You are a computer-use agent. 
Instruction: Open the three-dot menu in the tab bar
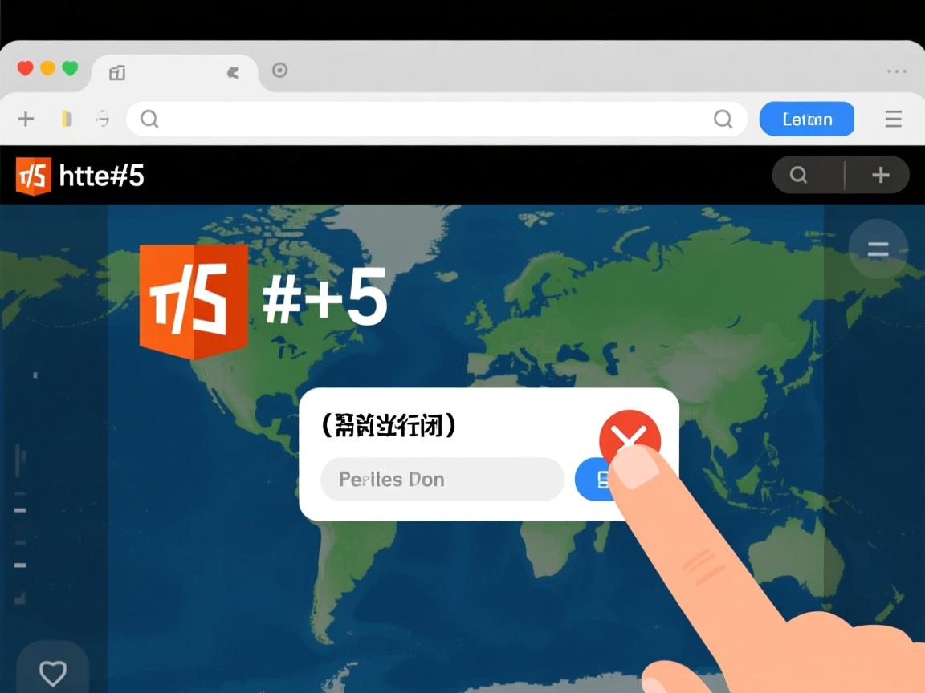click(896, 71)
